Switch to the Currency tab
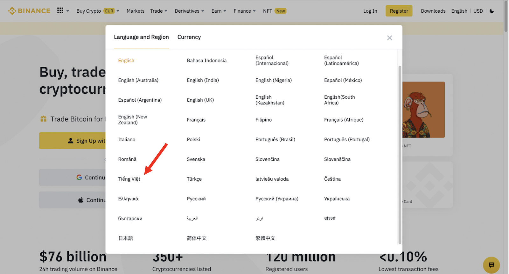Image resolution: width=509 pixels, height=274 pixels. (x=189, y=37)
